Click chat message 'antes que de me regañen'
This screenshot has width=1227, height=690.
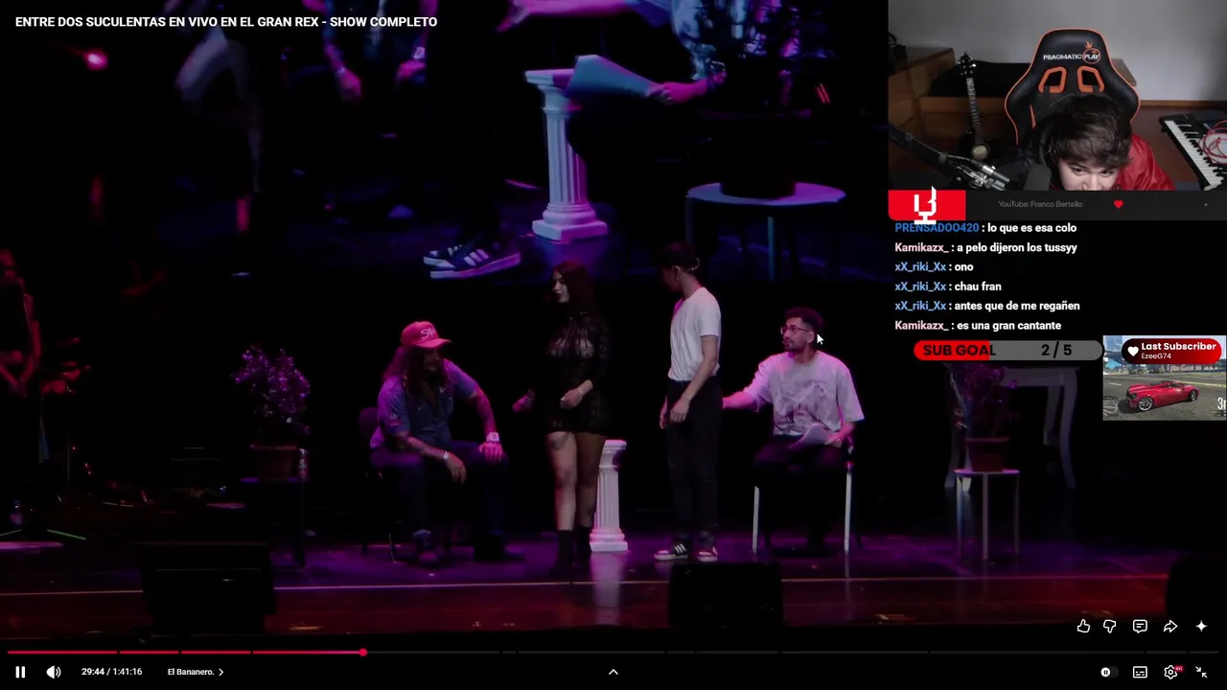click(x=1017, y=306)
